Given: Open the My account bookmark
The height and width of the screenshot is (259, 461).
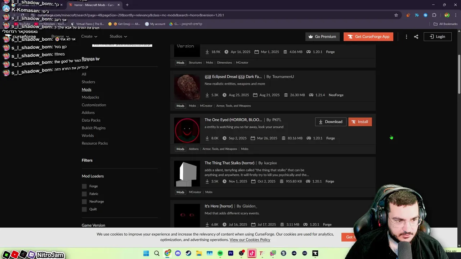Looking at the screenshot, I should (155, 24).
